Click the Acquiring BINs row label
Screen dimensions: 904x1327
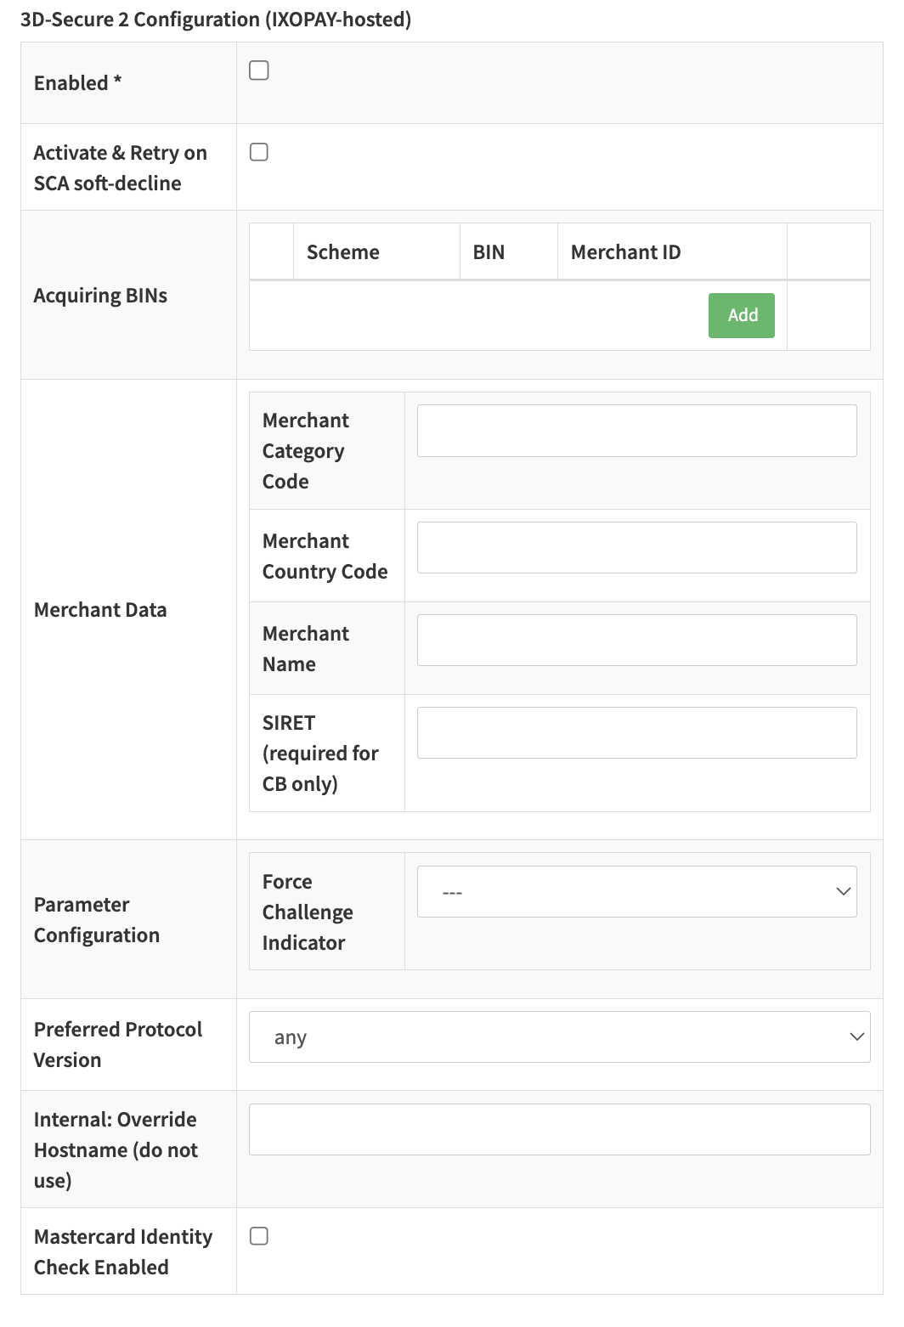point(100,296)
